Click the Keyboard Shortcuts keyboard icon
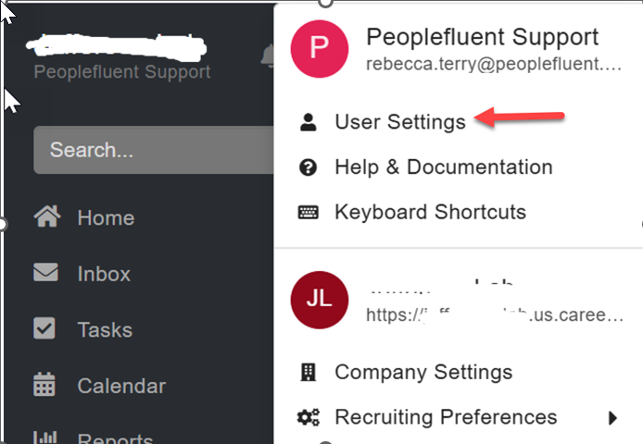 (x=308, y=212)
